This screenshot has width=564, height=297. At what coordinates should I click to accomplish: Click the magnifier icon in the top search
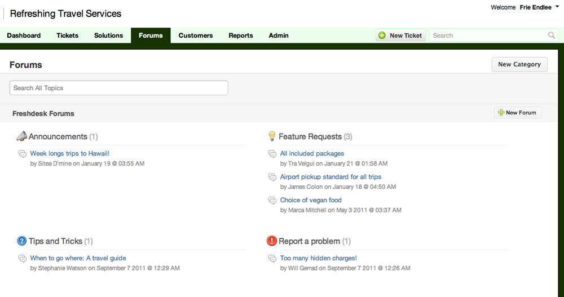point(551,36)
